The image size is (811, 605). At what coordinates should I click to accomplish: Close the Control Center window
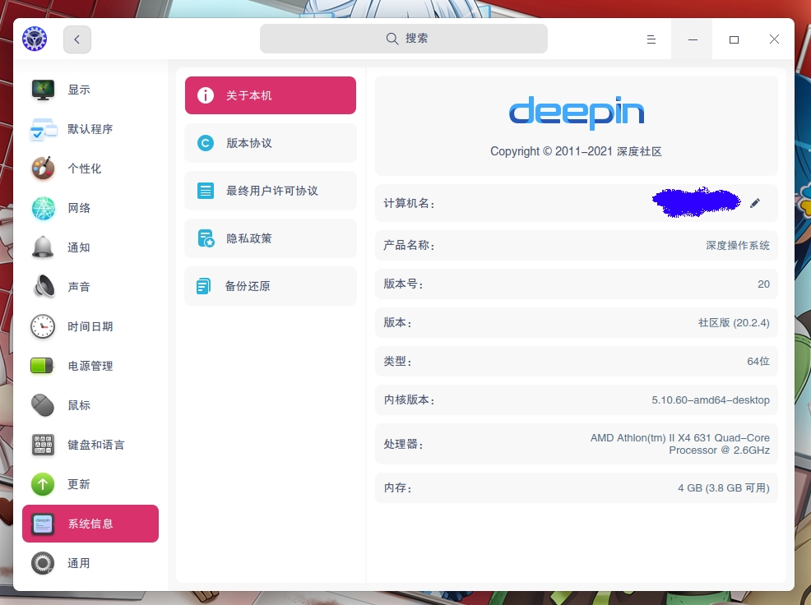774,39
